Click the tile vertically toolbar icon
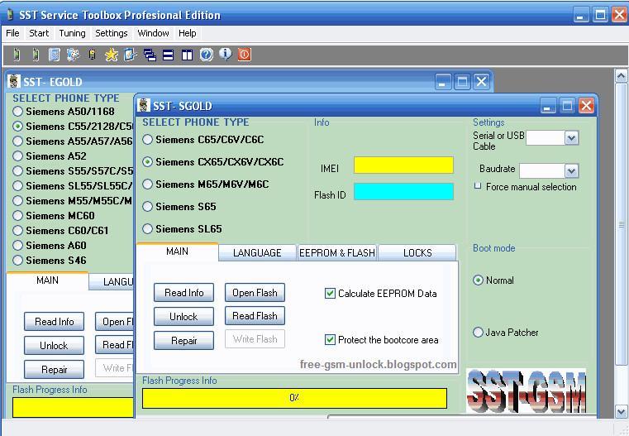The height and width of the screenshot is (436, 629). pos(188,55)
